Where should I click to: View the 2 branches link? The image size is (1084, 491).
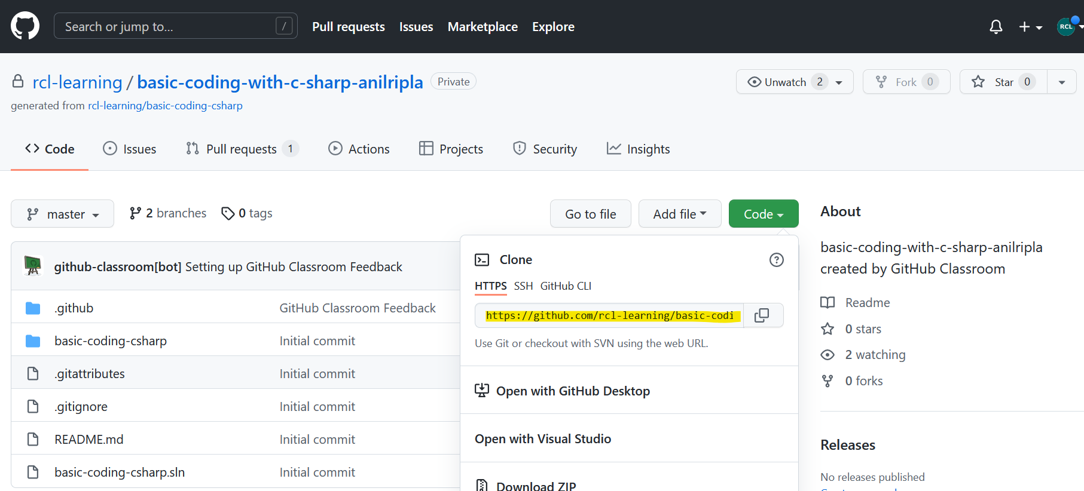[x=168, y=213]
